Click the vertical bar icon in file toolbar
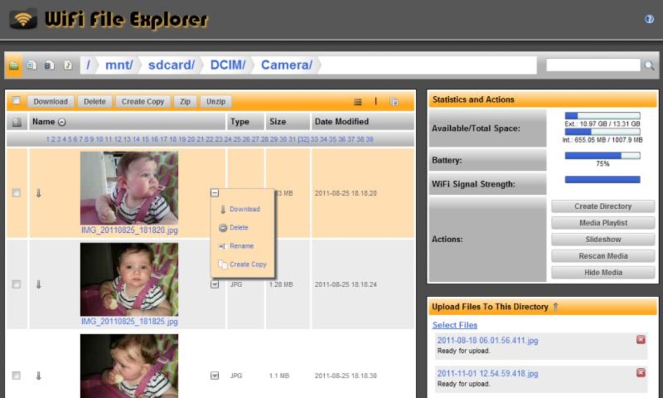This screenshot has height=398, width=663. coord(375,101)
